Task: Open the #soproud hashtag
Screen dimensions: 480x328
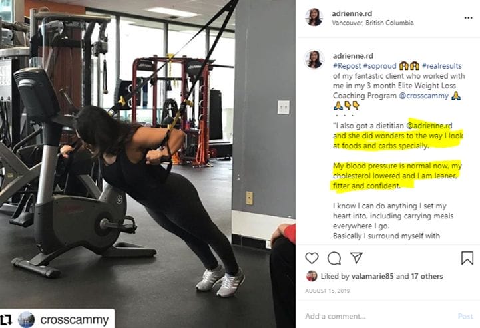Action: [x=380, y=65]
